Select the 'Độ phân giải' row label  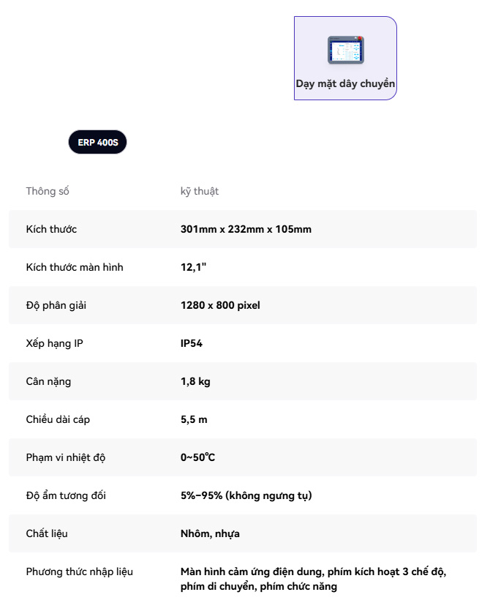tap(56, 305)
